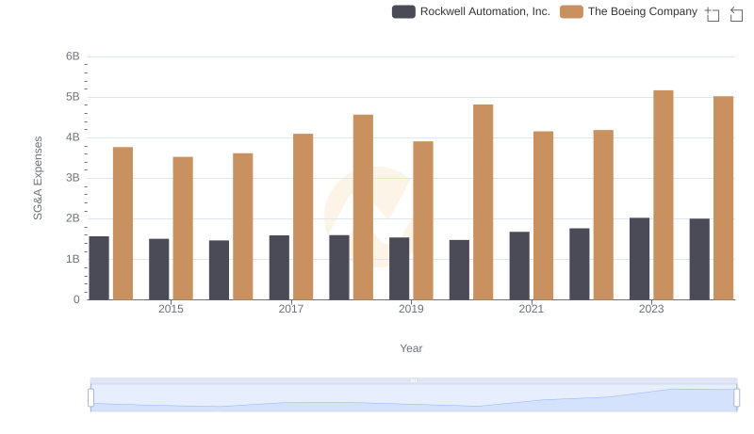Click the Boeing bar for 2015
754x434 pixels.
tap(183, 229)
